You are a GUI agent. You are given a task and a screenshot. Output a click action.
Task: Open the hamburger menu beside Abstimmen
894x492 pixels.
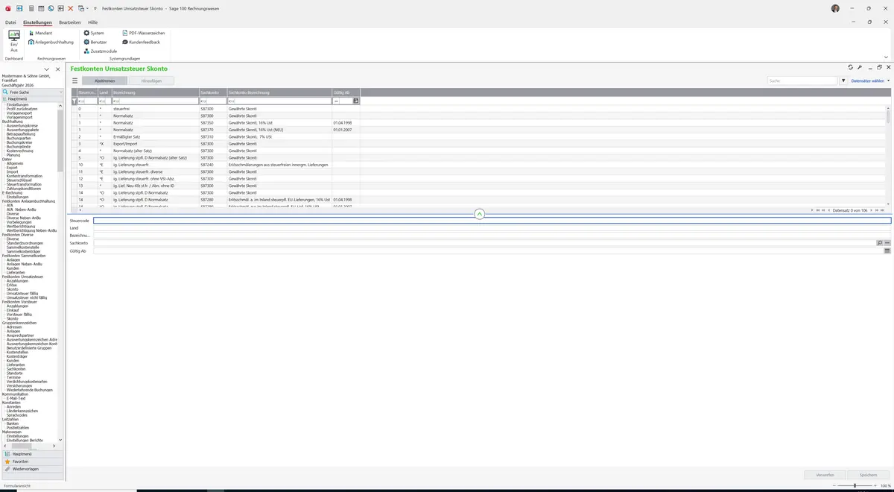pos(74,81)
